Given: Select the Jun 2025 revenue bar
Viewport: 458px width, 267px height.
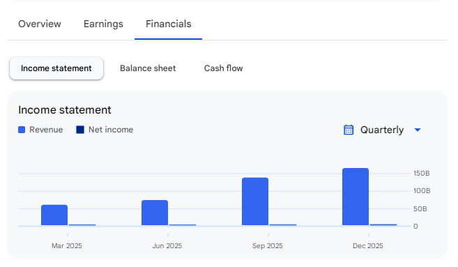Looking at the screenshot, I should [x=155, y=213].
